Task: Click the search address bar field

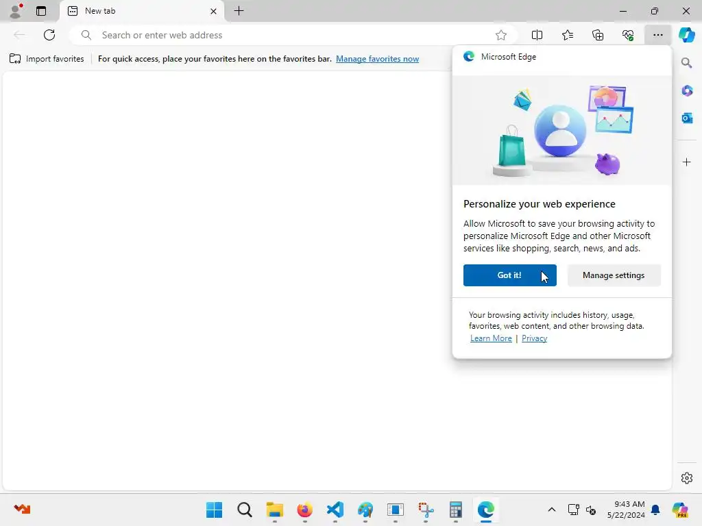Action: click(293, 35)
